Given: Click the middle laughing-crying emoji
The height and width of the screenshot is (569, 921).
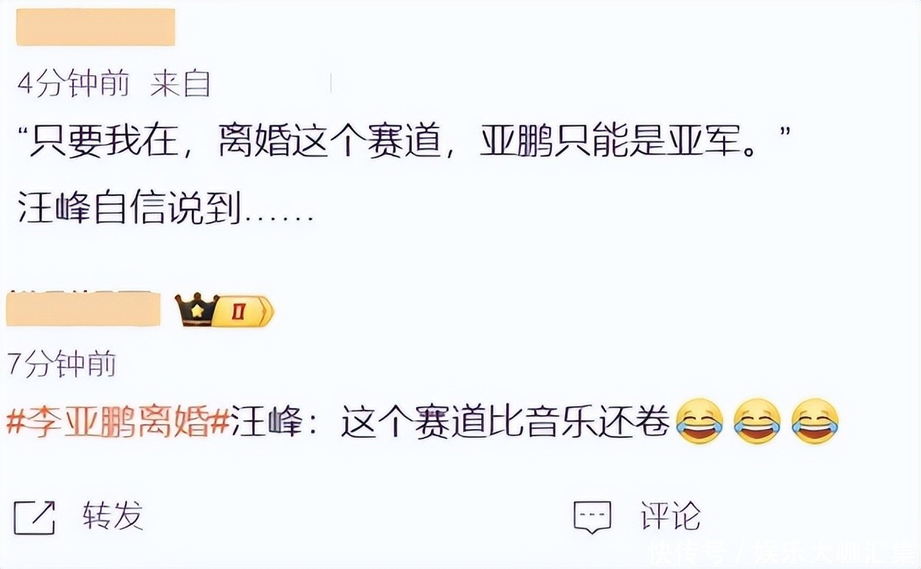Looking at the screenshot, I should (x=757, y=422).
